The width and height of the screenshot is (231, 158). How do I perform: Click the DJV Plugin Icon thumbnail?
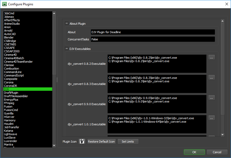pyautogui.click(x=82, y=141)
